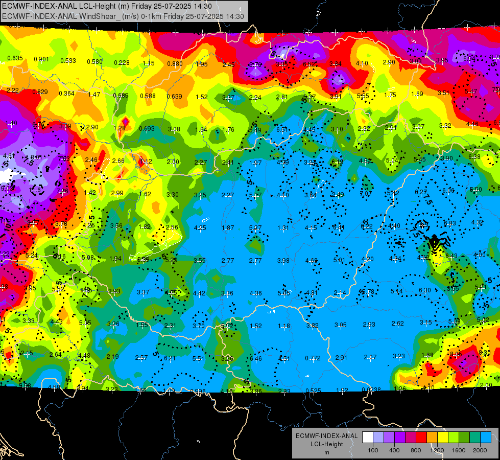This screenshot has height=460, width=500.
Task: Click wind shear value '0.228'
Action: (x=122, y=63)
